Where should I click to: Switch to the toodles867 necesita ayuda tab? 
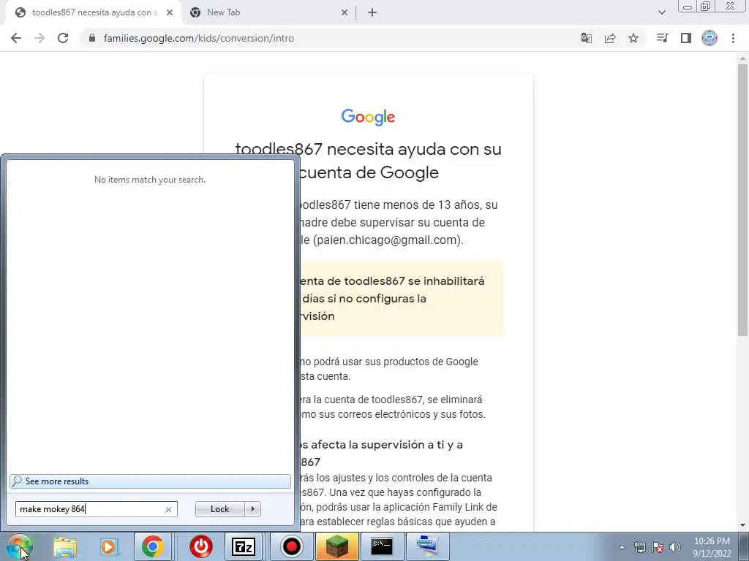pos(93,12)
